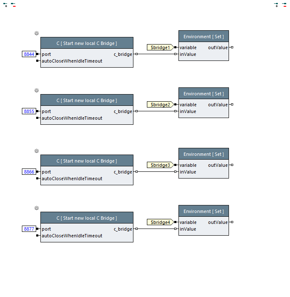Image resolution: width=290 pixels, height=297 pixels.
Task: Click the remove (minus) icon at top right
Action: click(x=284, y=5)
